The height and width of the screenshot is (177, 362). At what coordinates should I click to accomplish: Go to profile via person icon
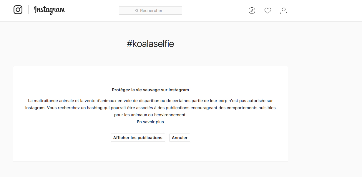tap(284, 11)
